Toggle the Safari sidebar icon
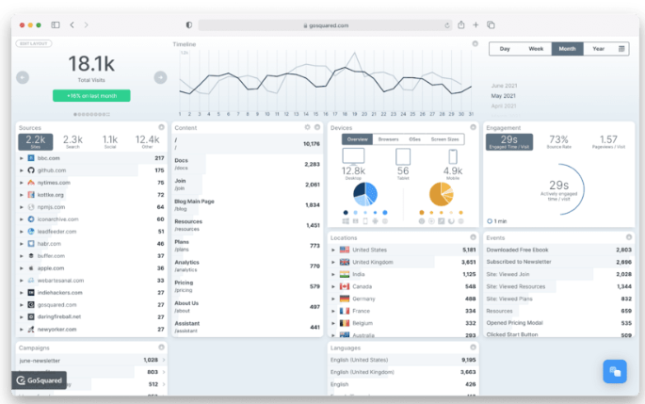645x404 pixels. point(56,25)
